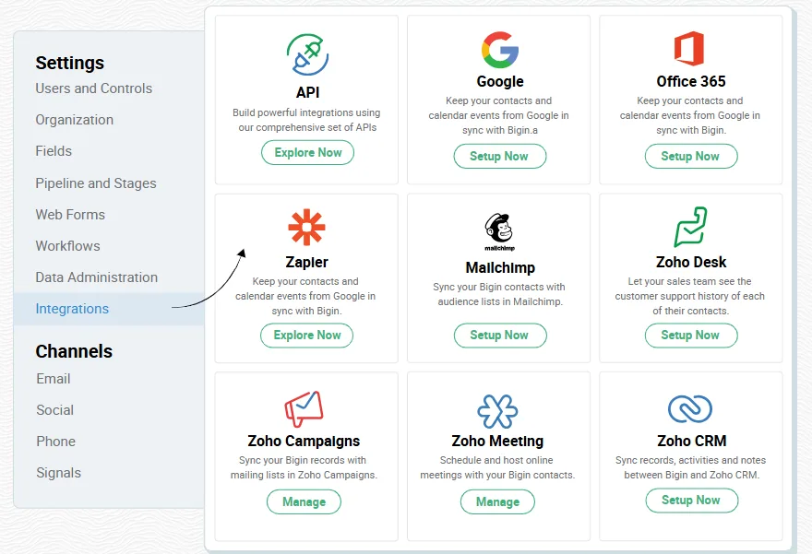Select the Signals channel option

pos(58,473)
